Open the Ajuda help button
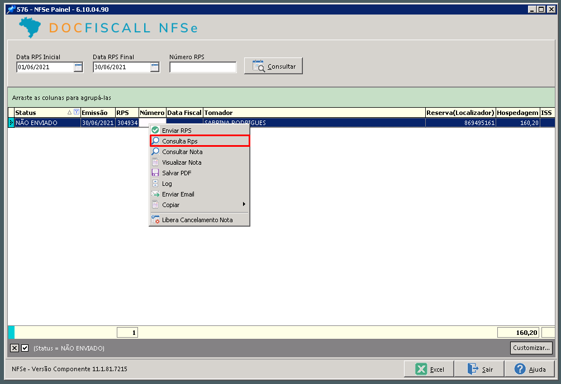Screen dimensions: 561x384 pos(530,369)
